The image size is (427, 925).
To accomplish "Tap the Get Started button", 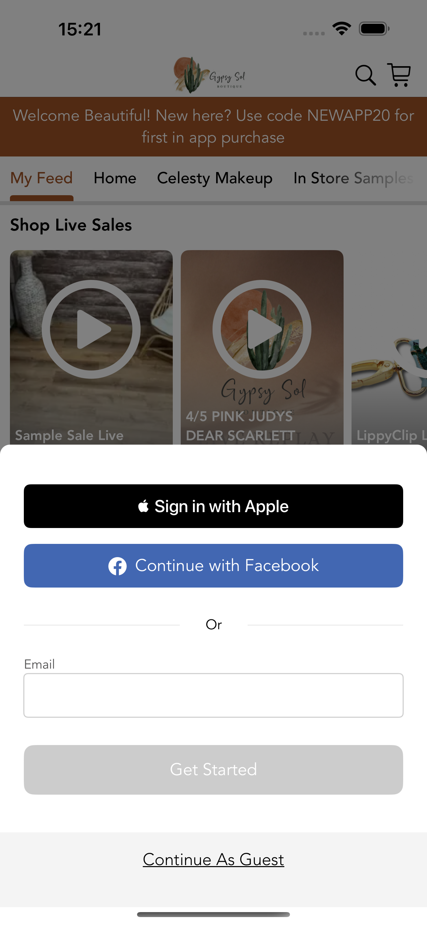I will pyautogui.click(x=213, y=770).
